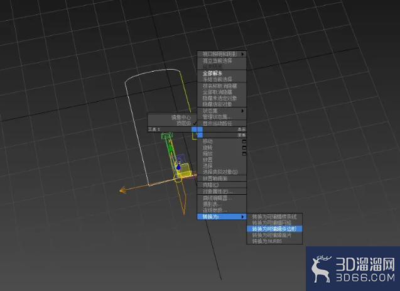Screen dimensions: 400x291
Task: Select highlighted 转换为可编辑多边形 option
Action: pos(274,229)
